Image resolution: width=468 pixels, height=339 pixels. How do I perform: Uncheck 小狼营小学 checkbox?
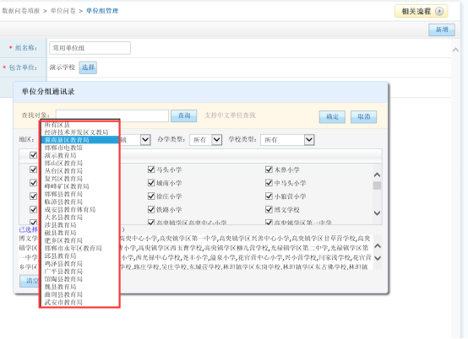[269, 196]
